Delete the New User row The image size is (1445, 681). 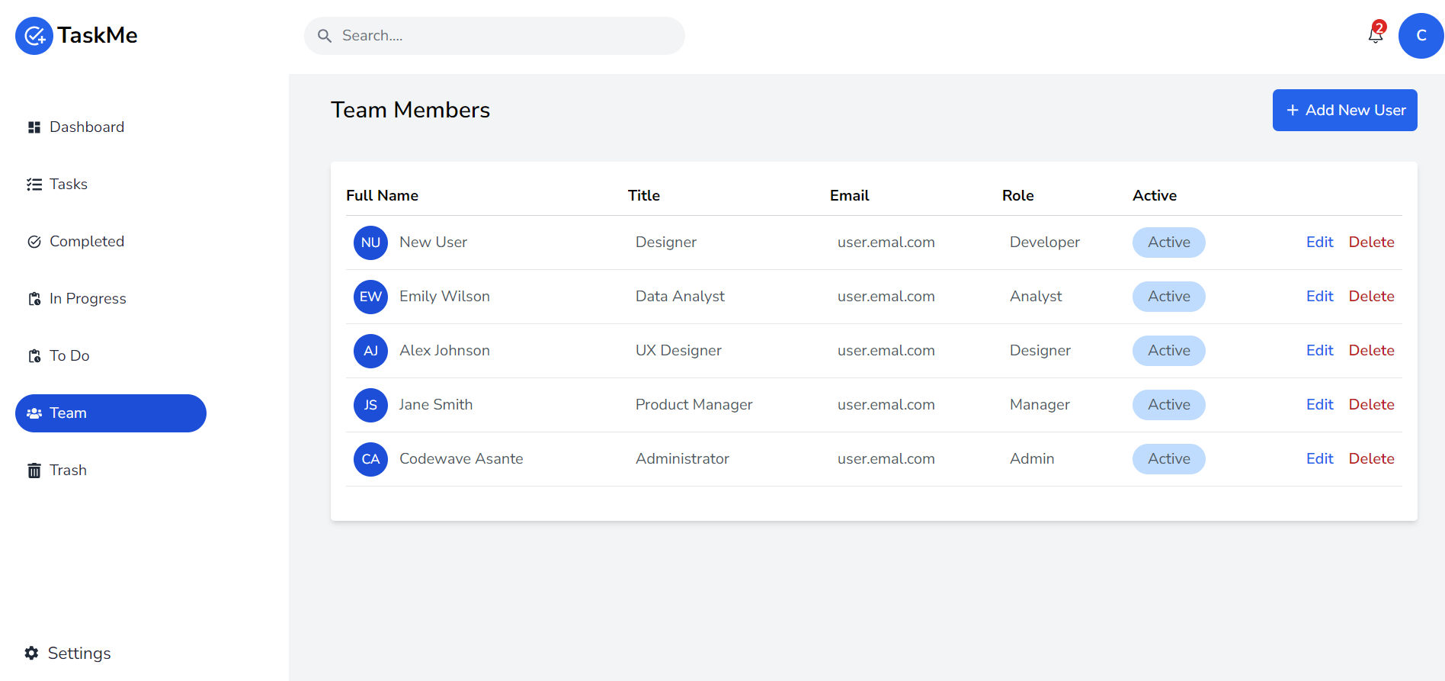coord(1372,243)
